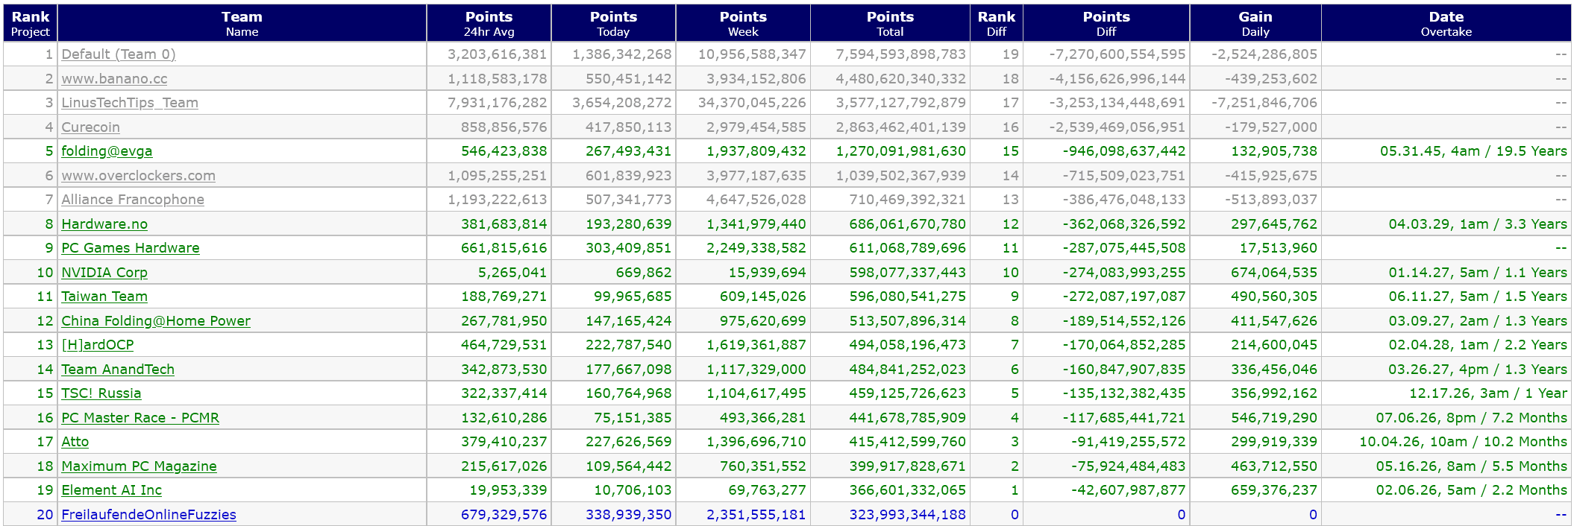Open the Alliance Francophone team link

coord(133,200)
